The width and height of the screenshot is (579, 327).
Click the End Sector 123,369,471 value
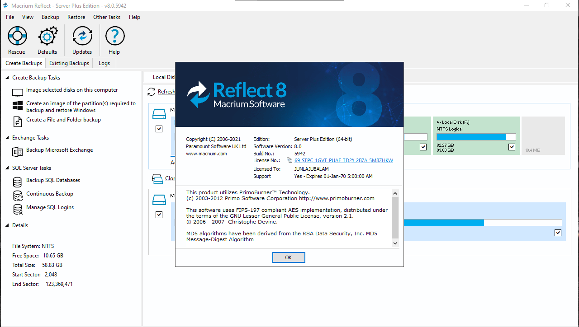click(59, 284)
